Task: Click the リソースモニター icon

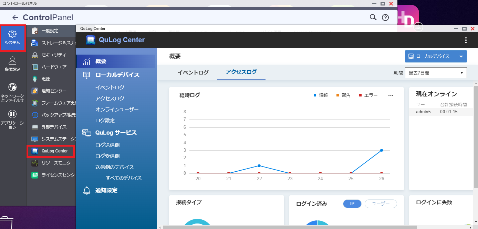Action: point(35,163)
